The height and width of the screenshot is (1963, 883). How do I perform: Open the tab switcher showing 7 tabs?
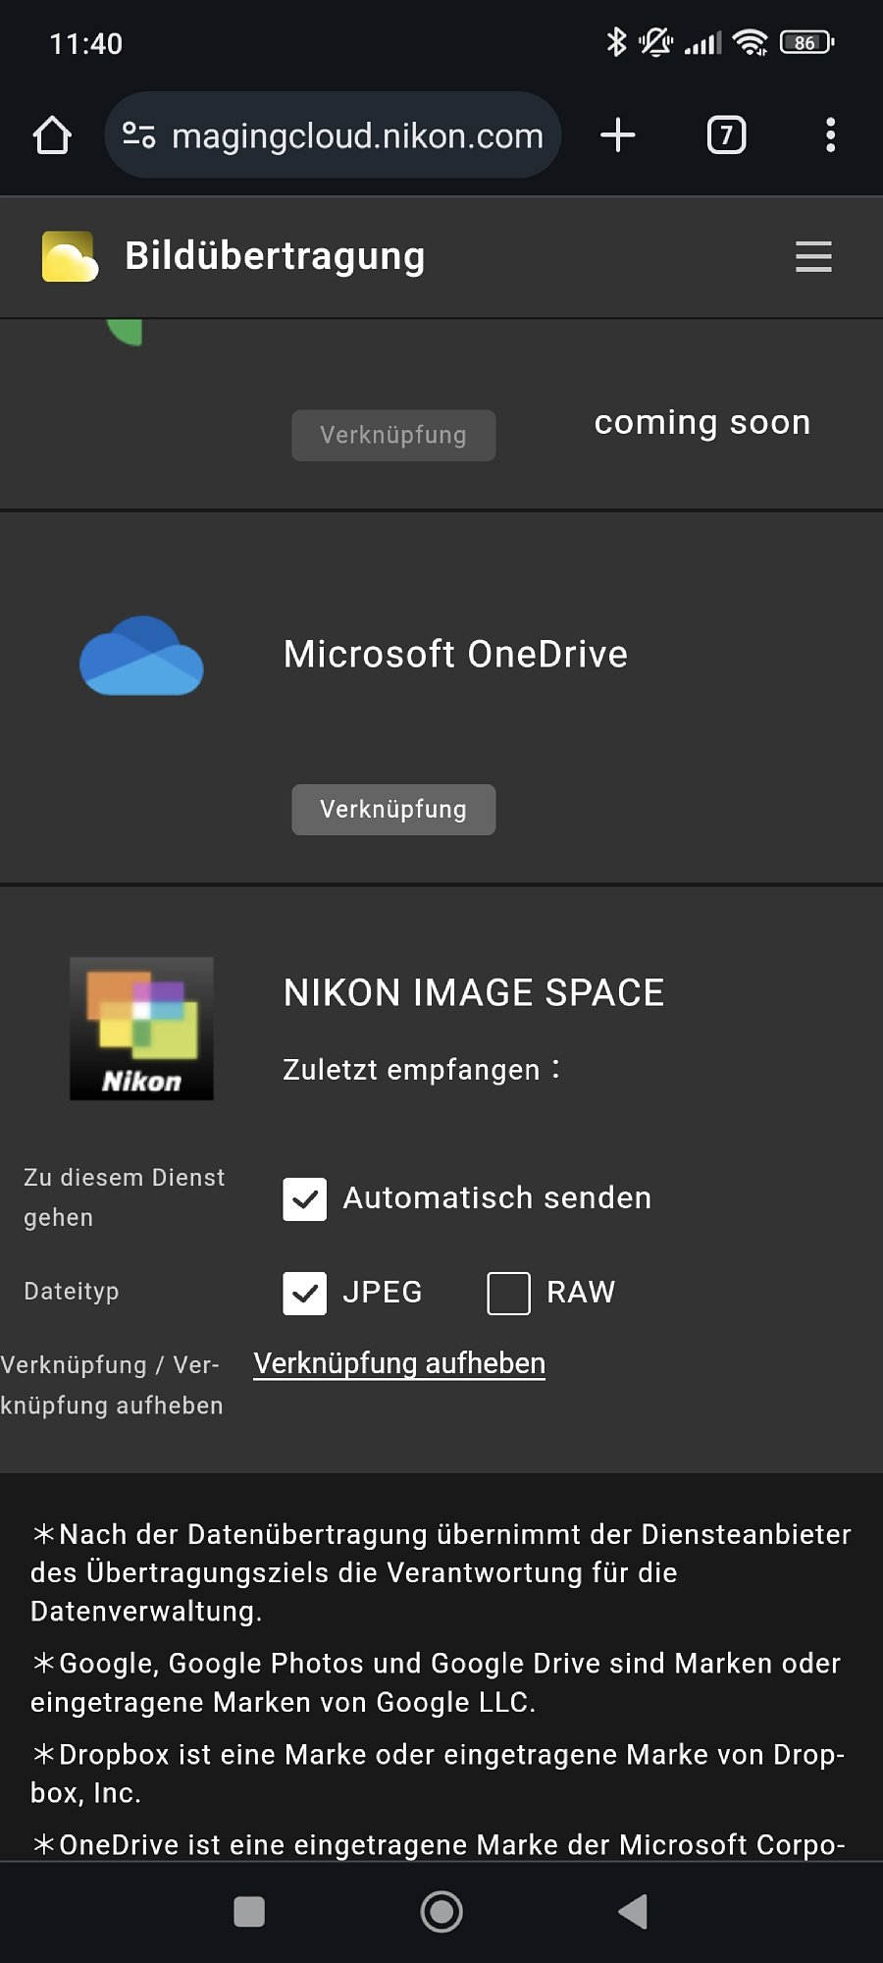coord(726,135)
